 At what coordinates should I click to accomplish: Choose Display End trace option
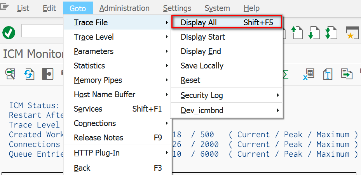(227, 51)
